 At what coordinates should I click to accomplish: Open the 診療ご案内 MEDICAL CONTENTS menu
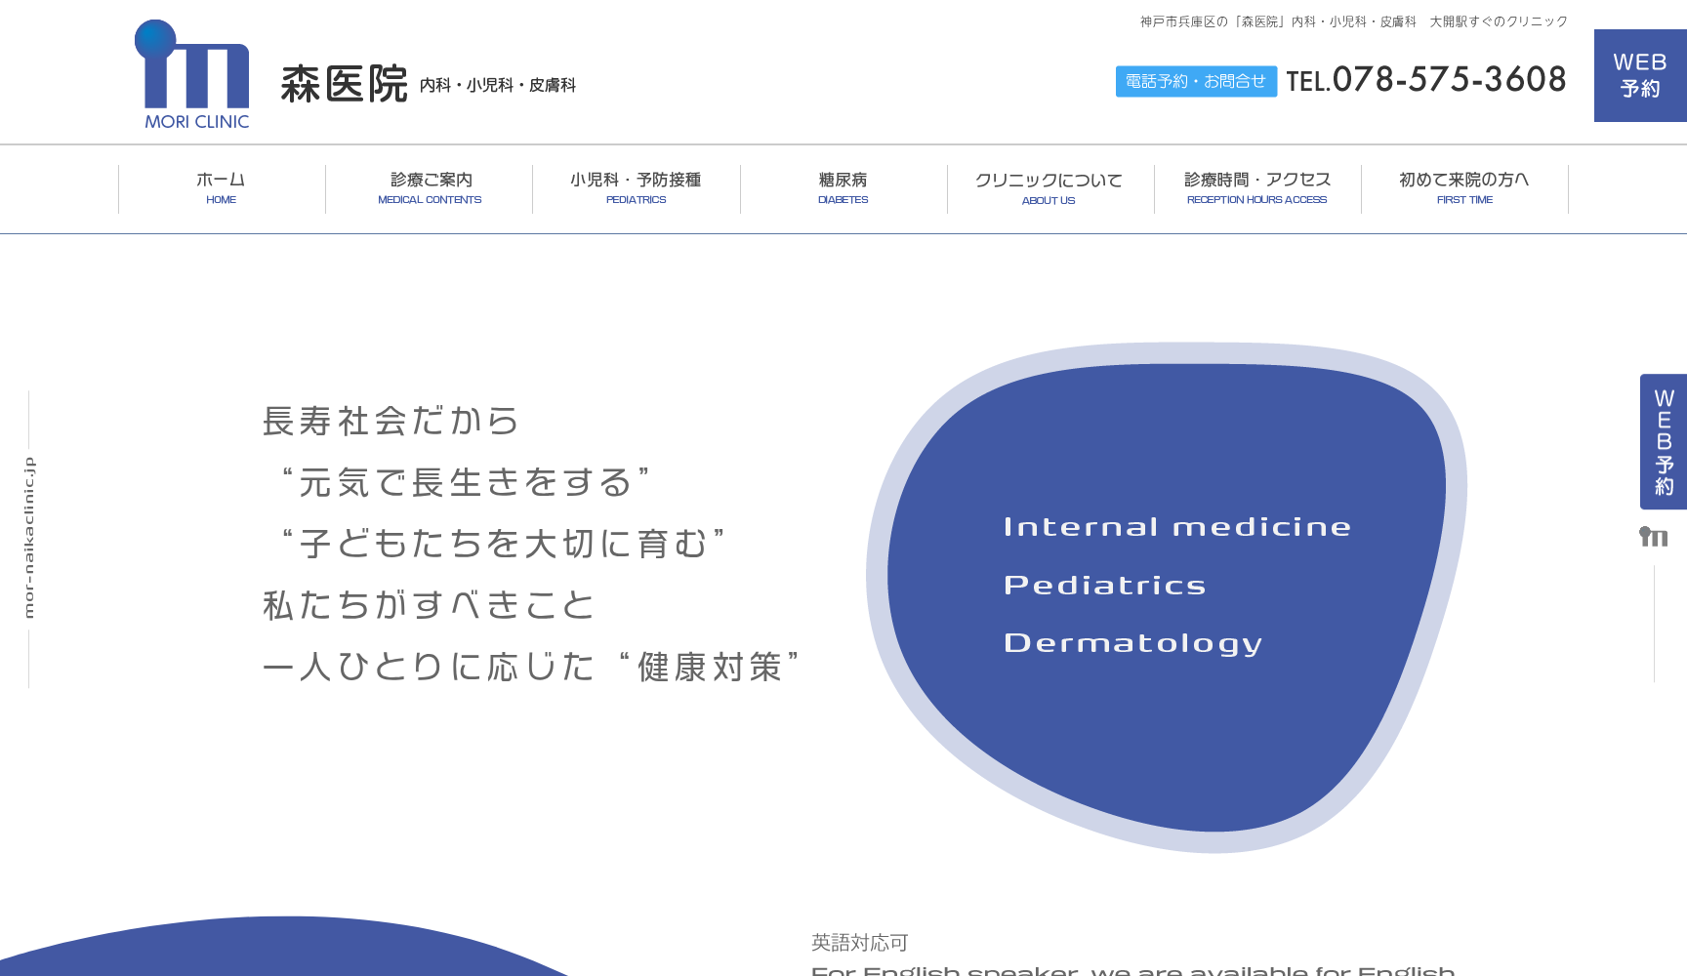pos(429,187)
